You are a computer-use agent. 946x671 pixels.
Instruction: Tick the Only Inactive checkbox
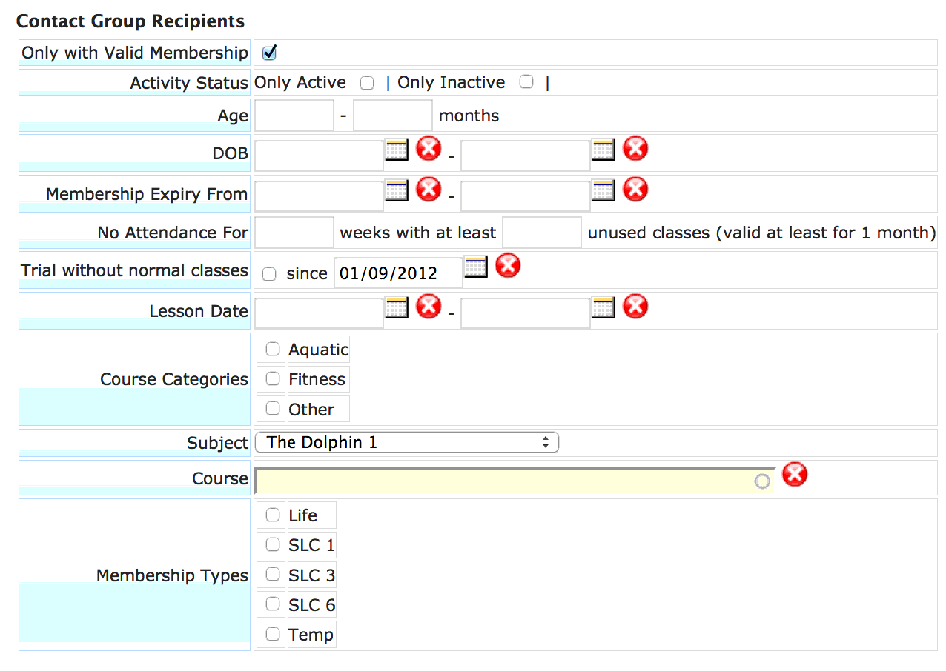[526, 82]
